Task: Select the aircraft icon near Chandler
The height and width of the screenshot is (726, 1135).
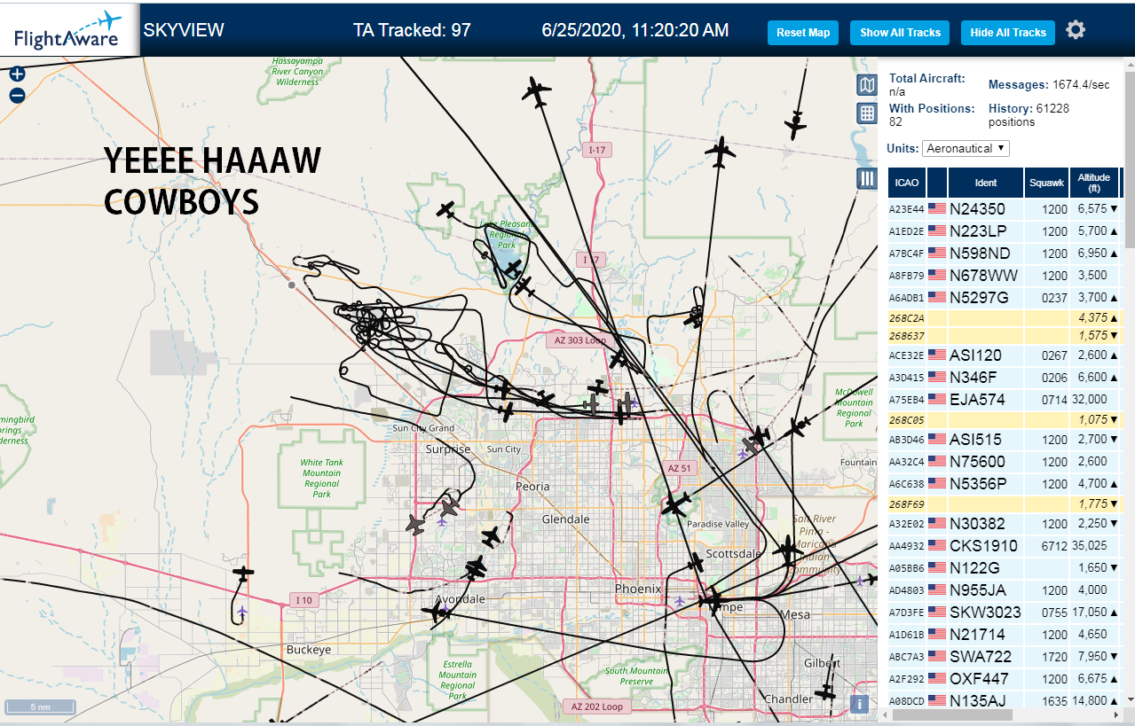Action: [827, 692]
